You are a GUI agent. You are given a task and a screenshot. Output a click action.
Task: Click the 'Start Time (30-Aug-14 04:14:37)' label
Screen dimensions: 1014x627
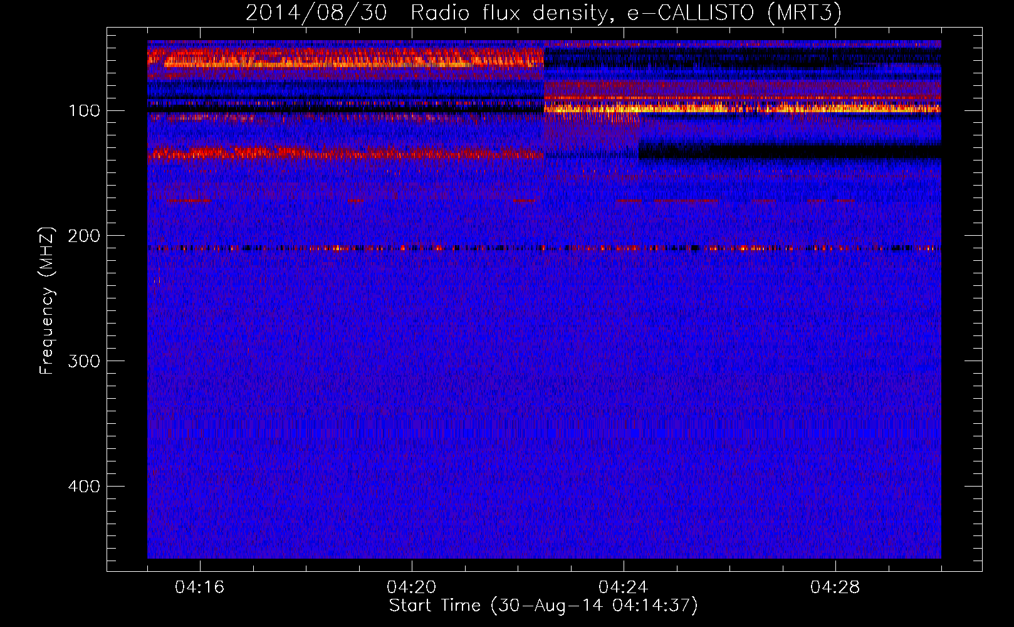[x=543, y=606]
